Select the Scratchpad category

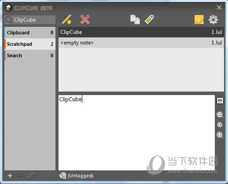(x=30, y=44)
